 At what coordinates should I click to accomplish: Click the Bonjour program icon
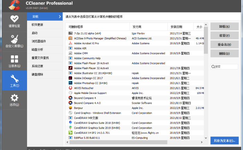70,108
